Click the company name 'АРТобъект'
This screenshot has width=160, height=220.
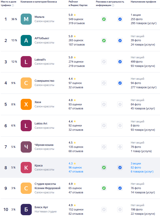point(42,38)
